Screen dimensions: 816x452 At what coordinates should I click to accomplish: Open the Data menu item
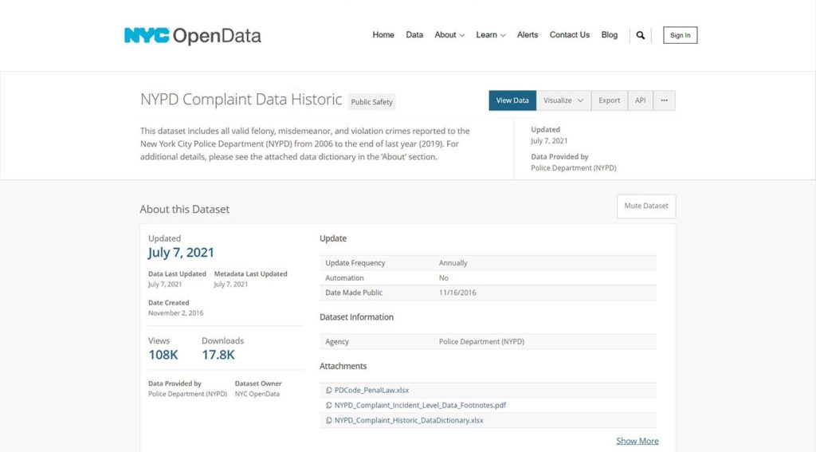tap(414, 35)
